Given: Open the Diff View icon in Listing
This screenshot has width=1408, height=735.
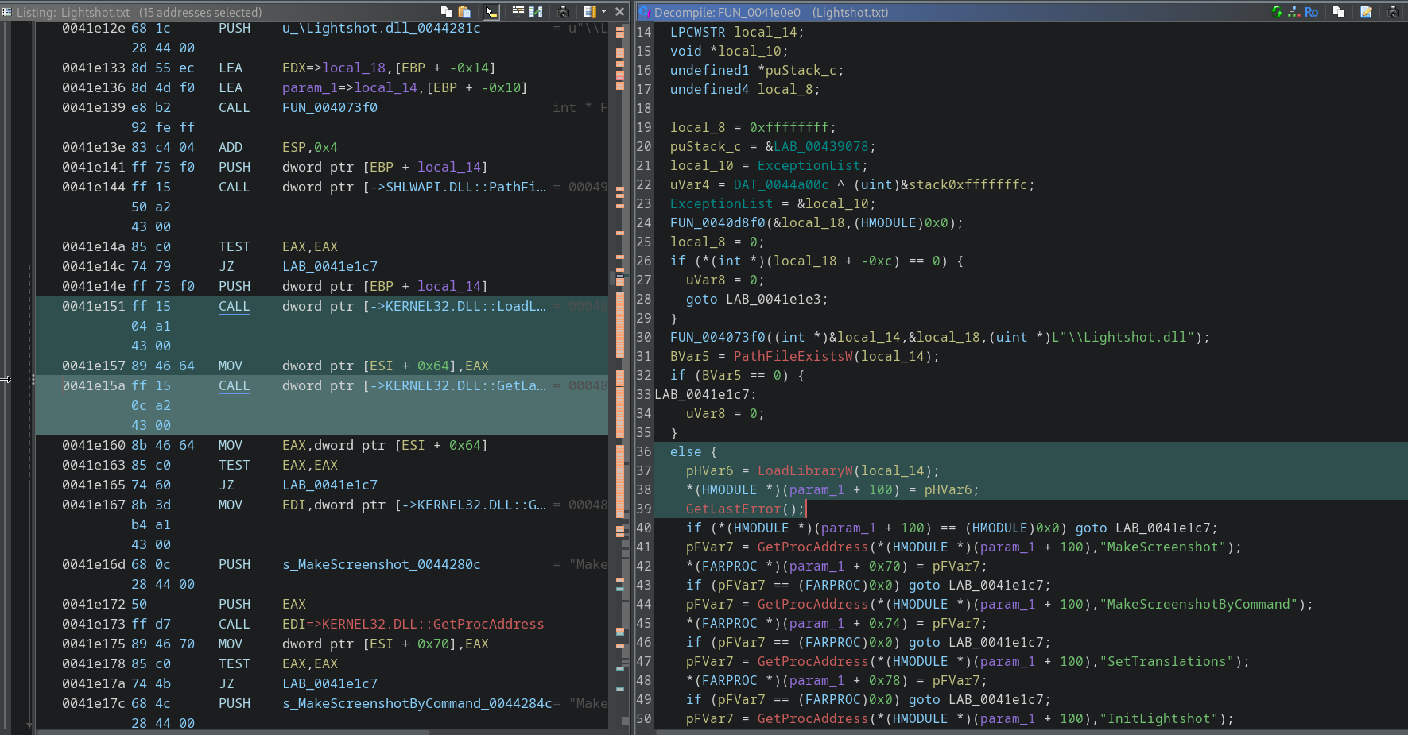Looking at the screenshot, I should pos(536,12).
